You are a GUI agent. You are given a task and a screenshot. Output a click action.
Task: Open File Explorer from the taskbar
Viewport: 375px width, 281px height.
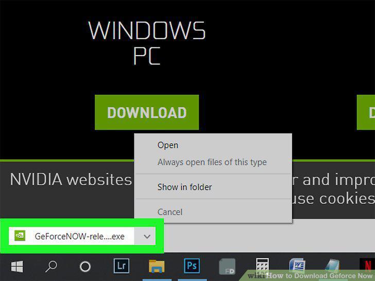[157, 267]
